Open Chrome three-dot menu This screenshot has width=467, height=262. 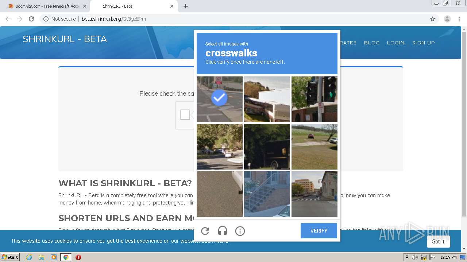[459, 19]
